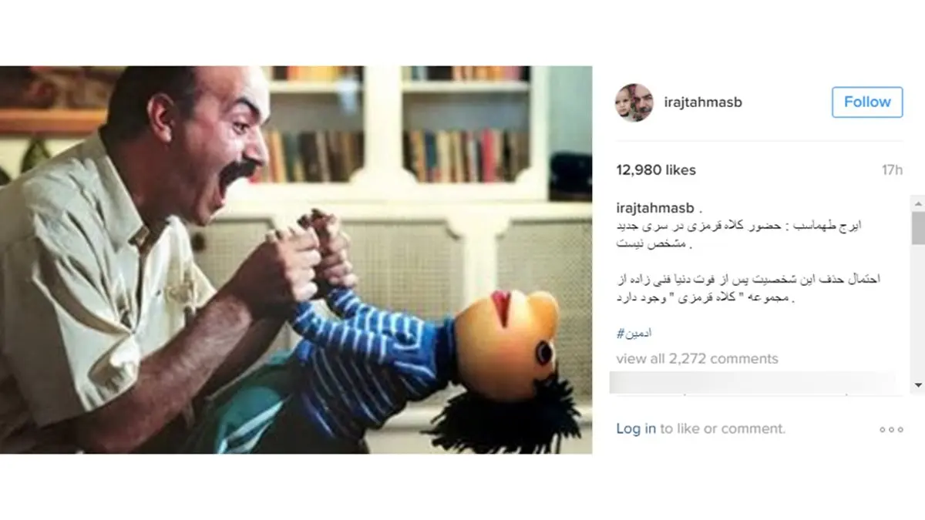Click the scrollbar up arrow in comments

[x=918, y=203]
